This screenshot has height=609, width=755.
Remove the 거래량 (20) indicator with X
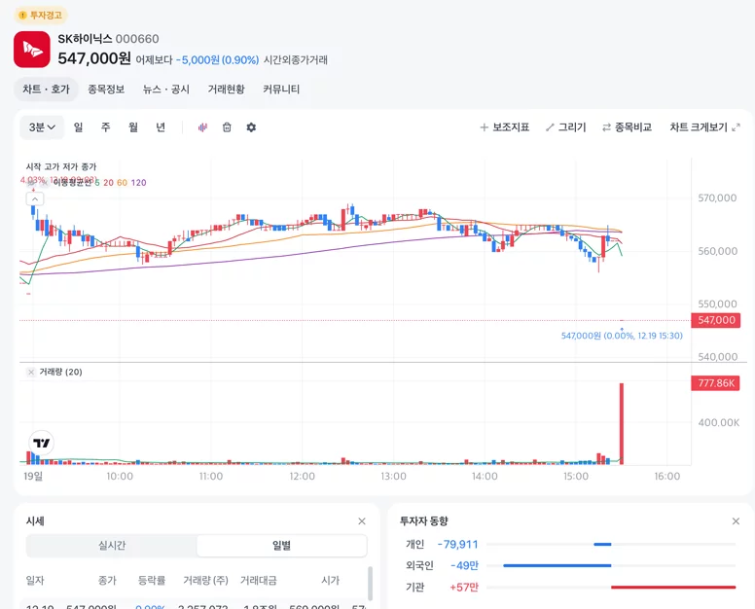tap(31, 373)
